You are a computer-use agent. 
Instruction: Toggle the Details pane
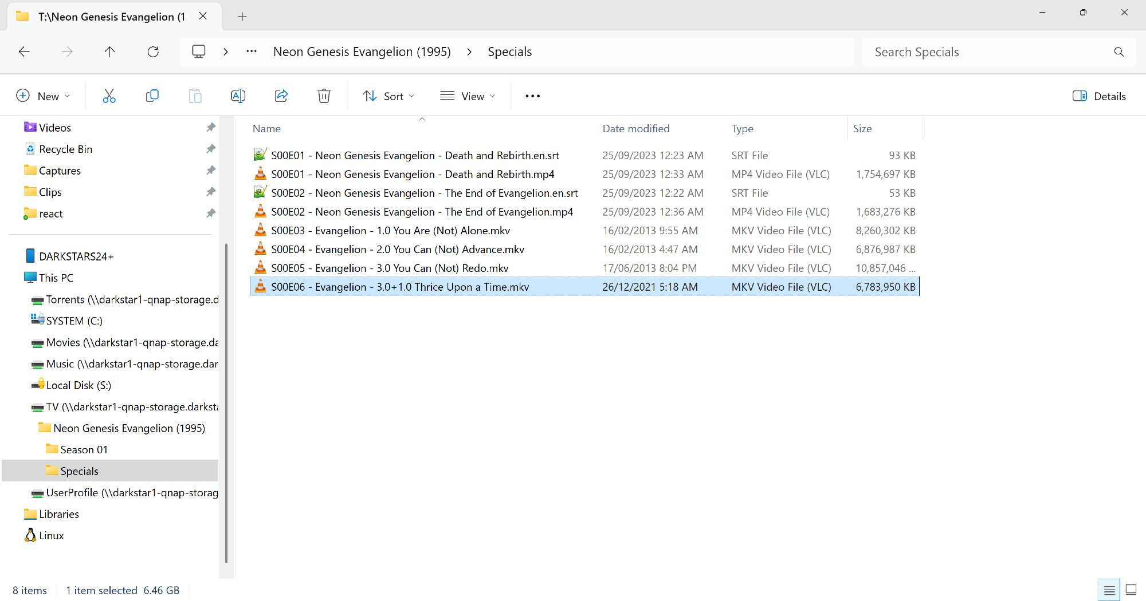click(x=1099, y=96)
